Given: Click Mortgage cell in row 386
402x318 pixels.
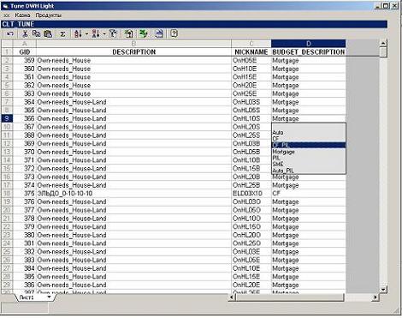Looking at the screenshot, I should (x=309, y=285).
